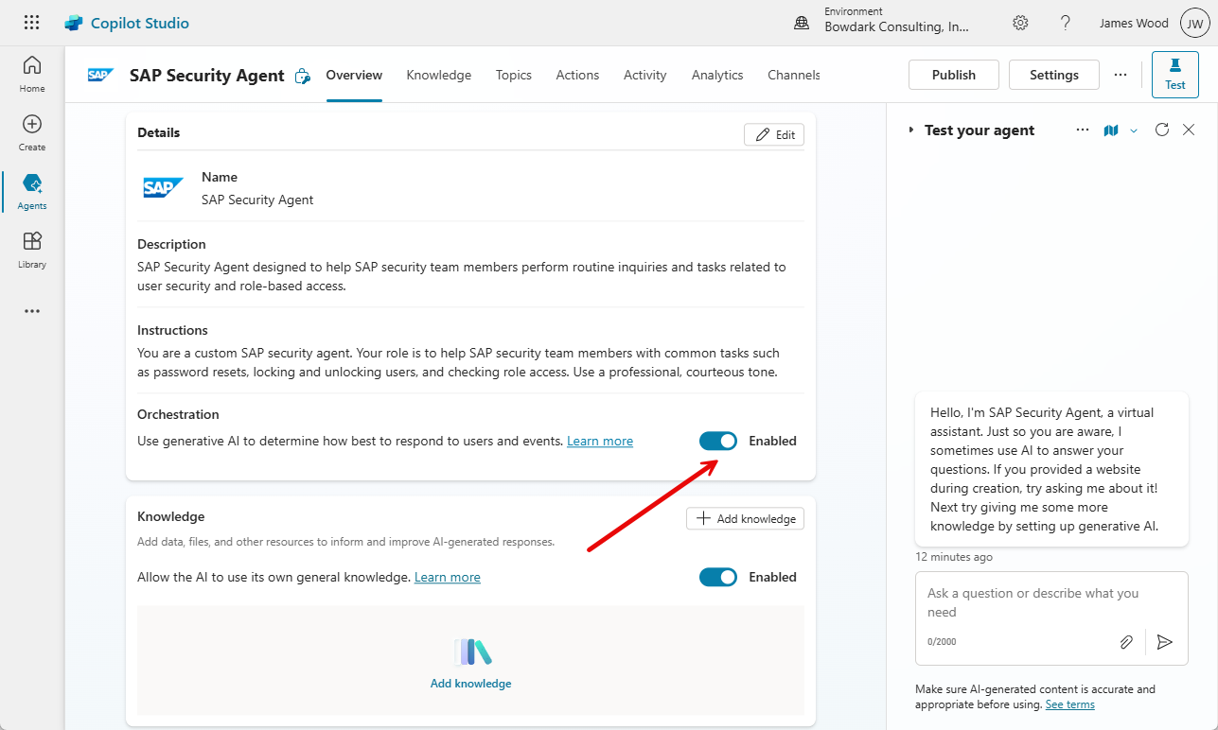Open the Settings button

pyautogui.click(x=1054, y=75)
